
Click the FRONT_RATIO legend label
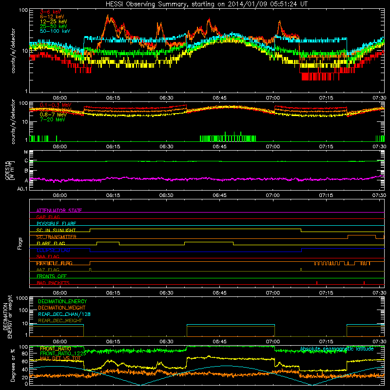click(56, 349)
